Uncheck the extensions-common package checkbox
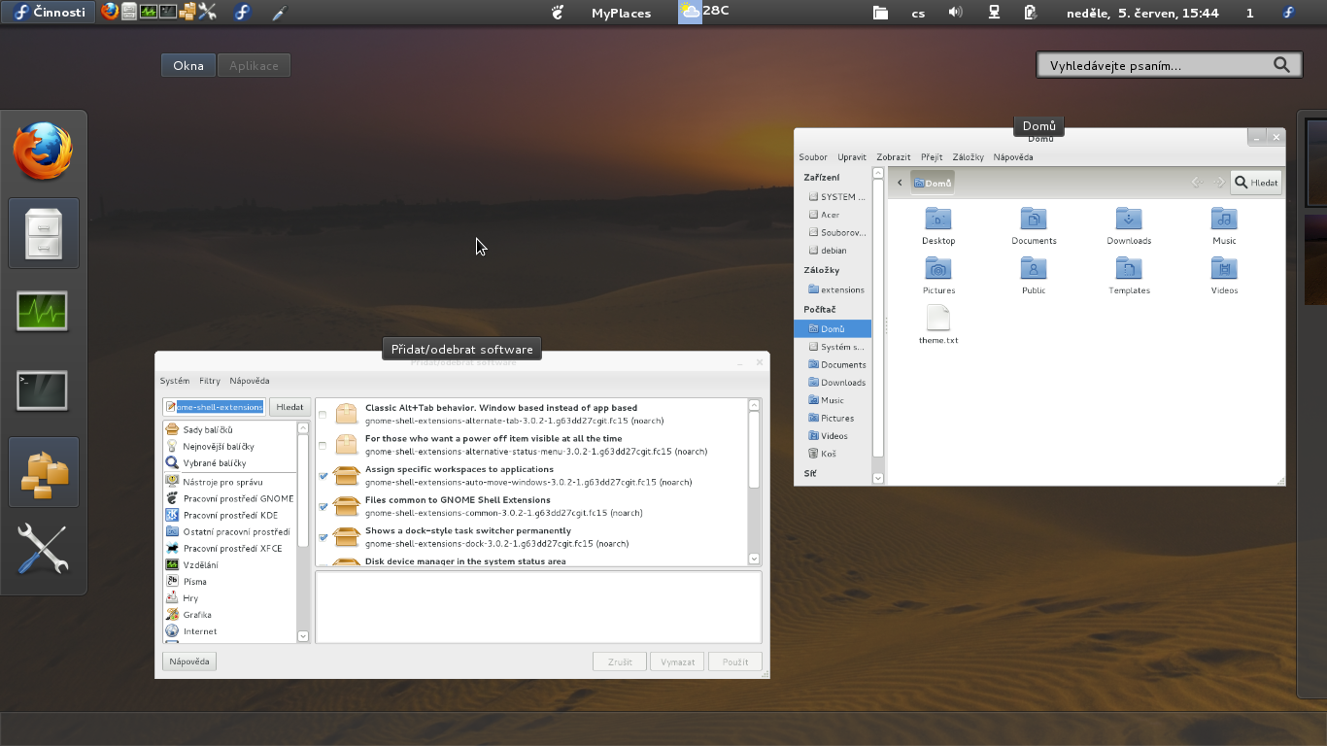 tap(323, 507)
